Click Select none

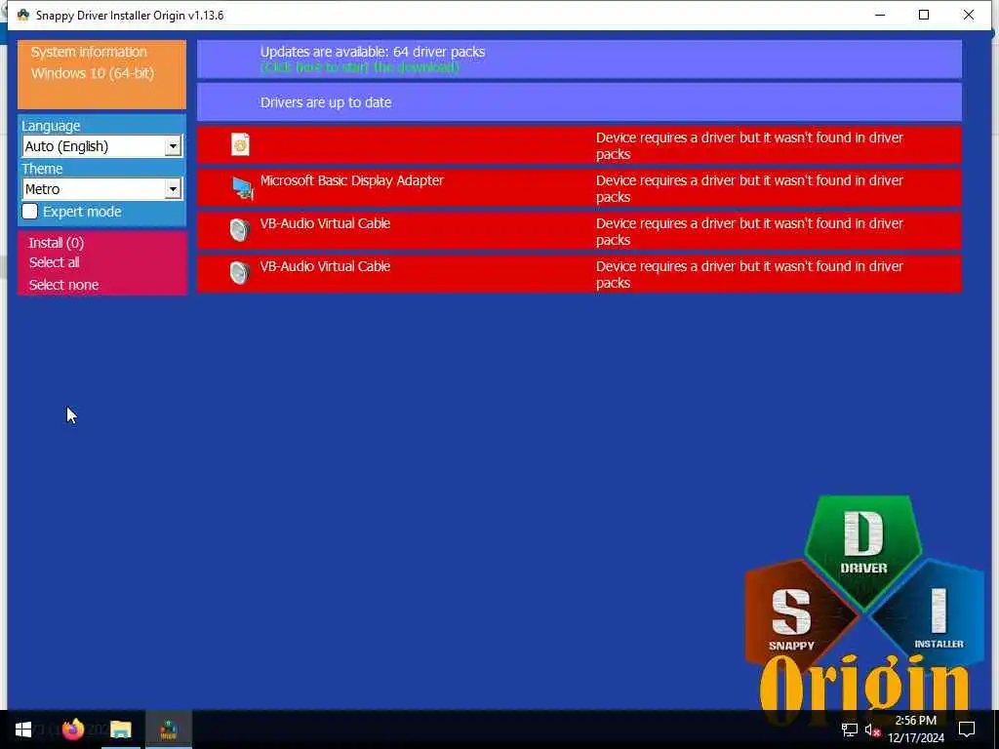[x=63, y=285]
